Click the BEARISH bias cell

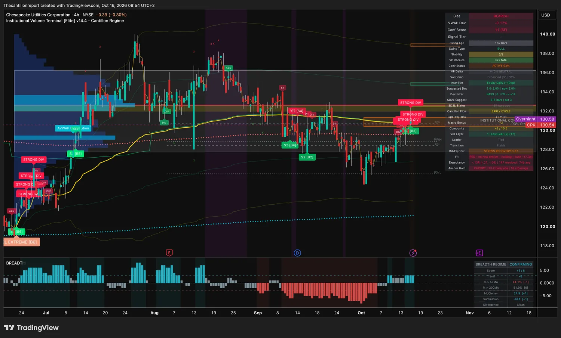tap(501, 16)
